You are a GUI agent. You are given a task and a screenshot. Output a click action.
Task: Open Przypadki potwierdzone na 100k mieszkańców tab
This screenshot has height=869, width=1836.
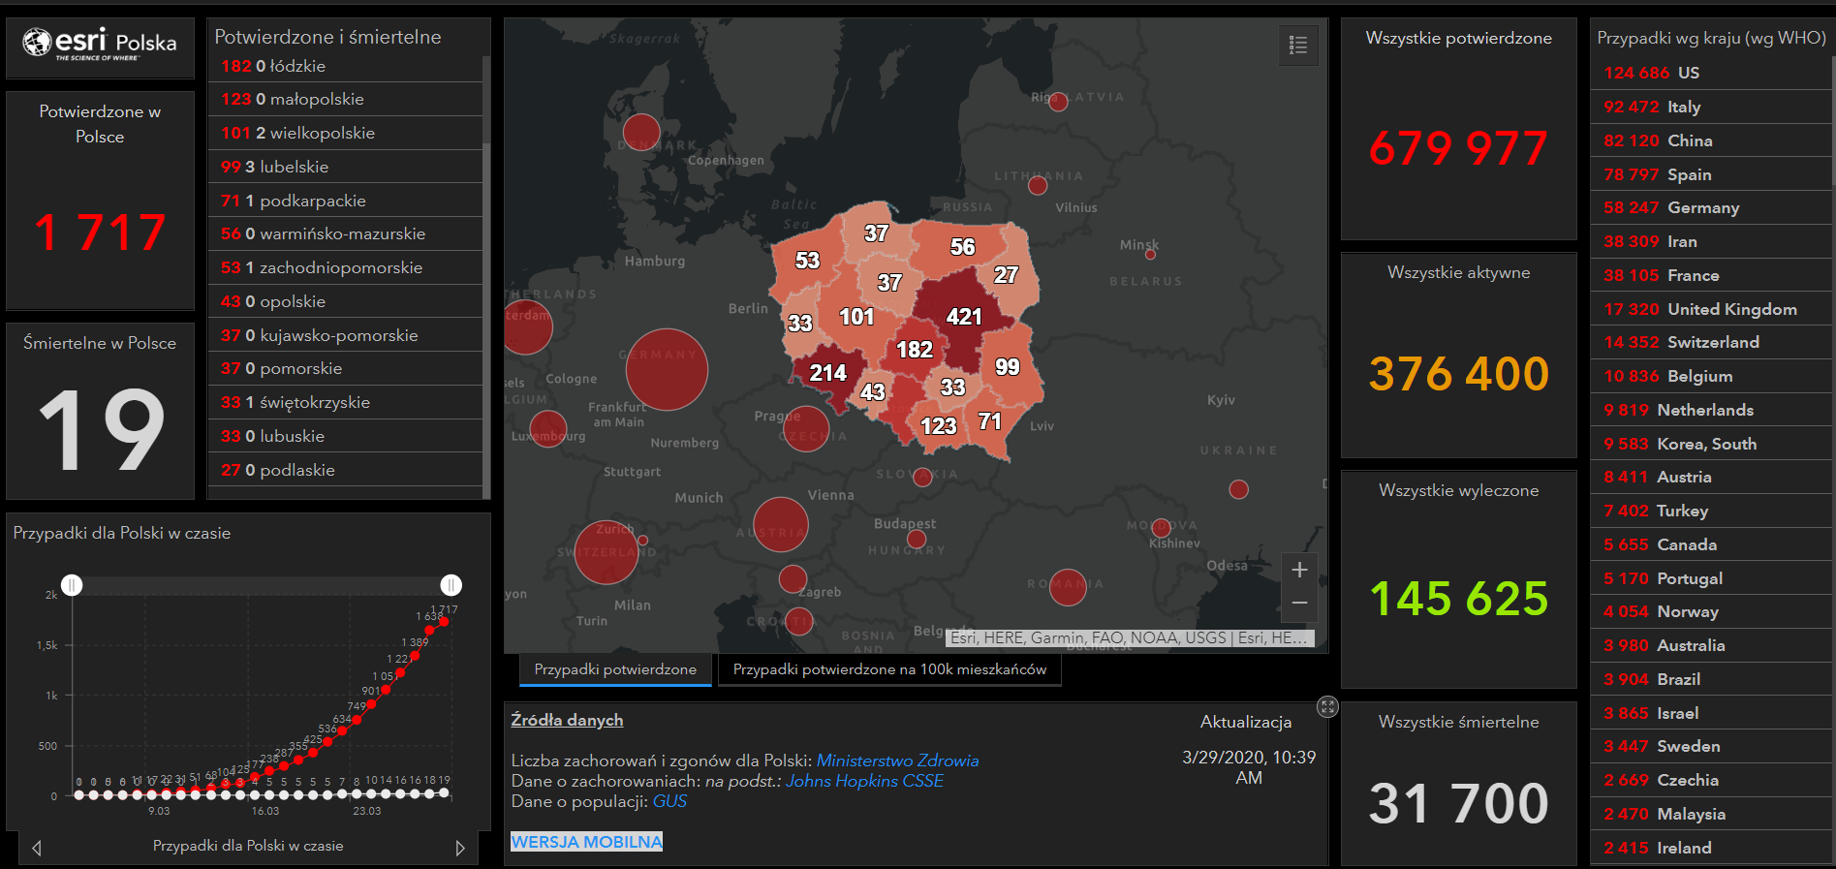[888, 669]
